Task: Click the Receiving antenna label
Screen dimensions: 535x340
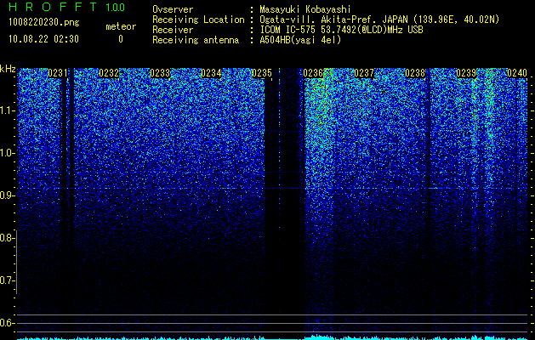Action: click(196, 40)
